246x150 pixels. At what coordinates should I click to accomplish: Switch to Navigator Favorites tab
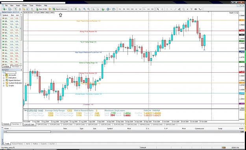click(15, 124)
